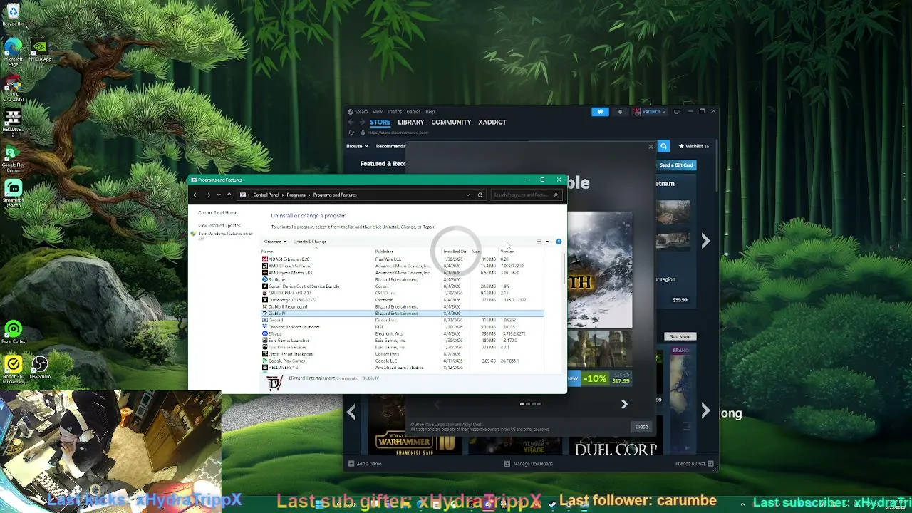The width and height of the screenshot is (912, 513).
Task: Click the Steam store search magnifier button
Action: pyautogui.click(x=663, y=146)
